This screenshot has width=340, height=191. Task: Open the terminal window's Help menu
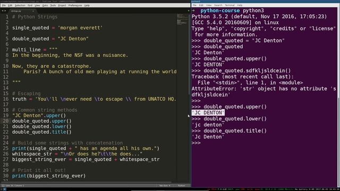point(240,5)
